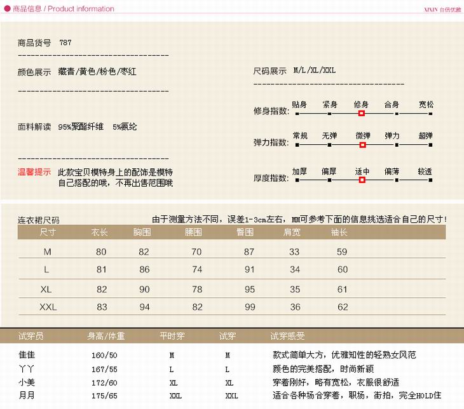Click the 肩宽 column header
Image resolution: width=464 pixels, height=409 pixels.
[292, 232]
